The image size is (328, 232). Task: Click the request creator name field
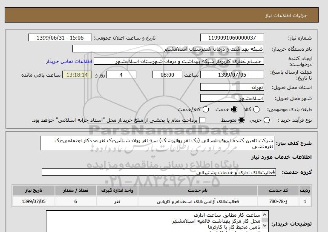pyautogui.click(x=179, y=61)
